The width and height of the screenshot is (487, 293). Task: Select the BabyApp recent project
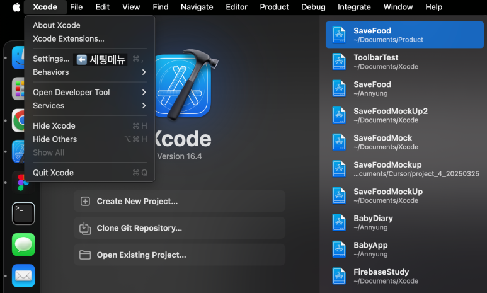pyautogui.click(x=404, y=249)
